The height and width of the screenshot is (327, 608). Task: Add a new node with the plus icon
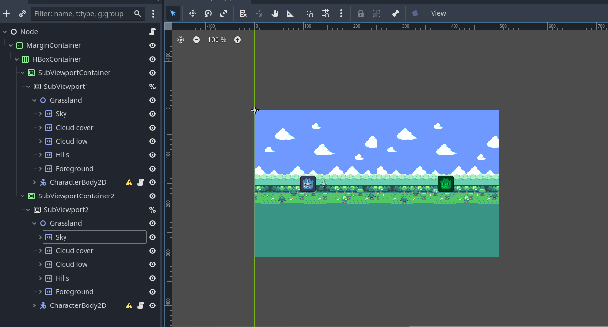pyautogui.click(x=7, y=13)
